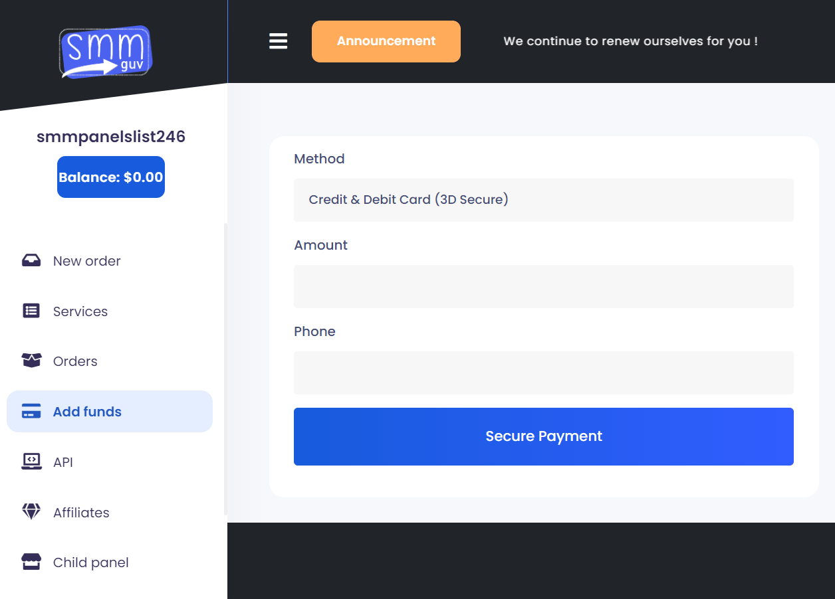Go to the Services page
Image resolution: width=835 pixels, height=599 pixels.
(80, 311)
